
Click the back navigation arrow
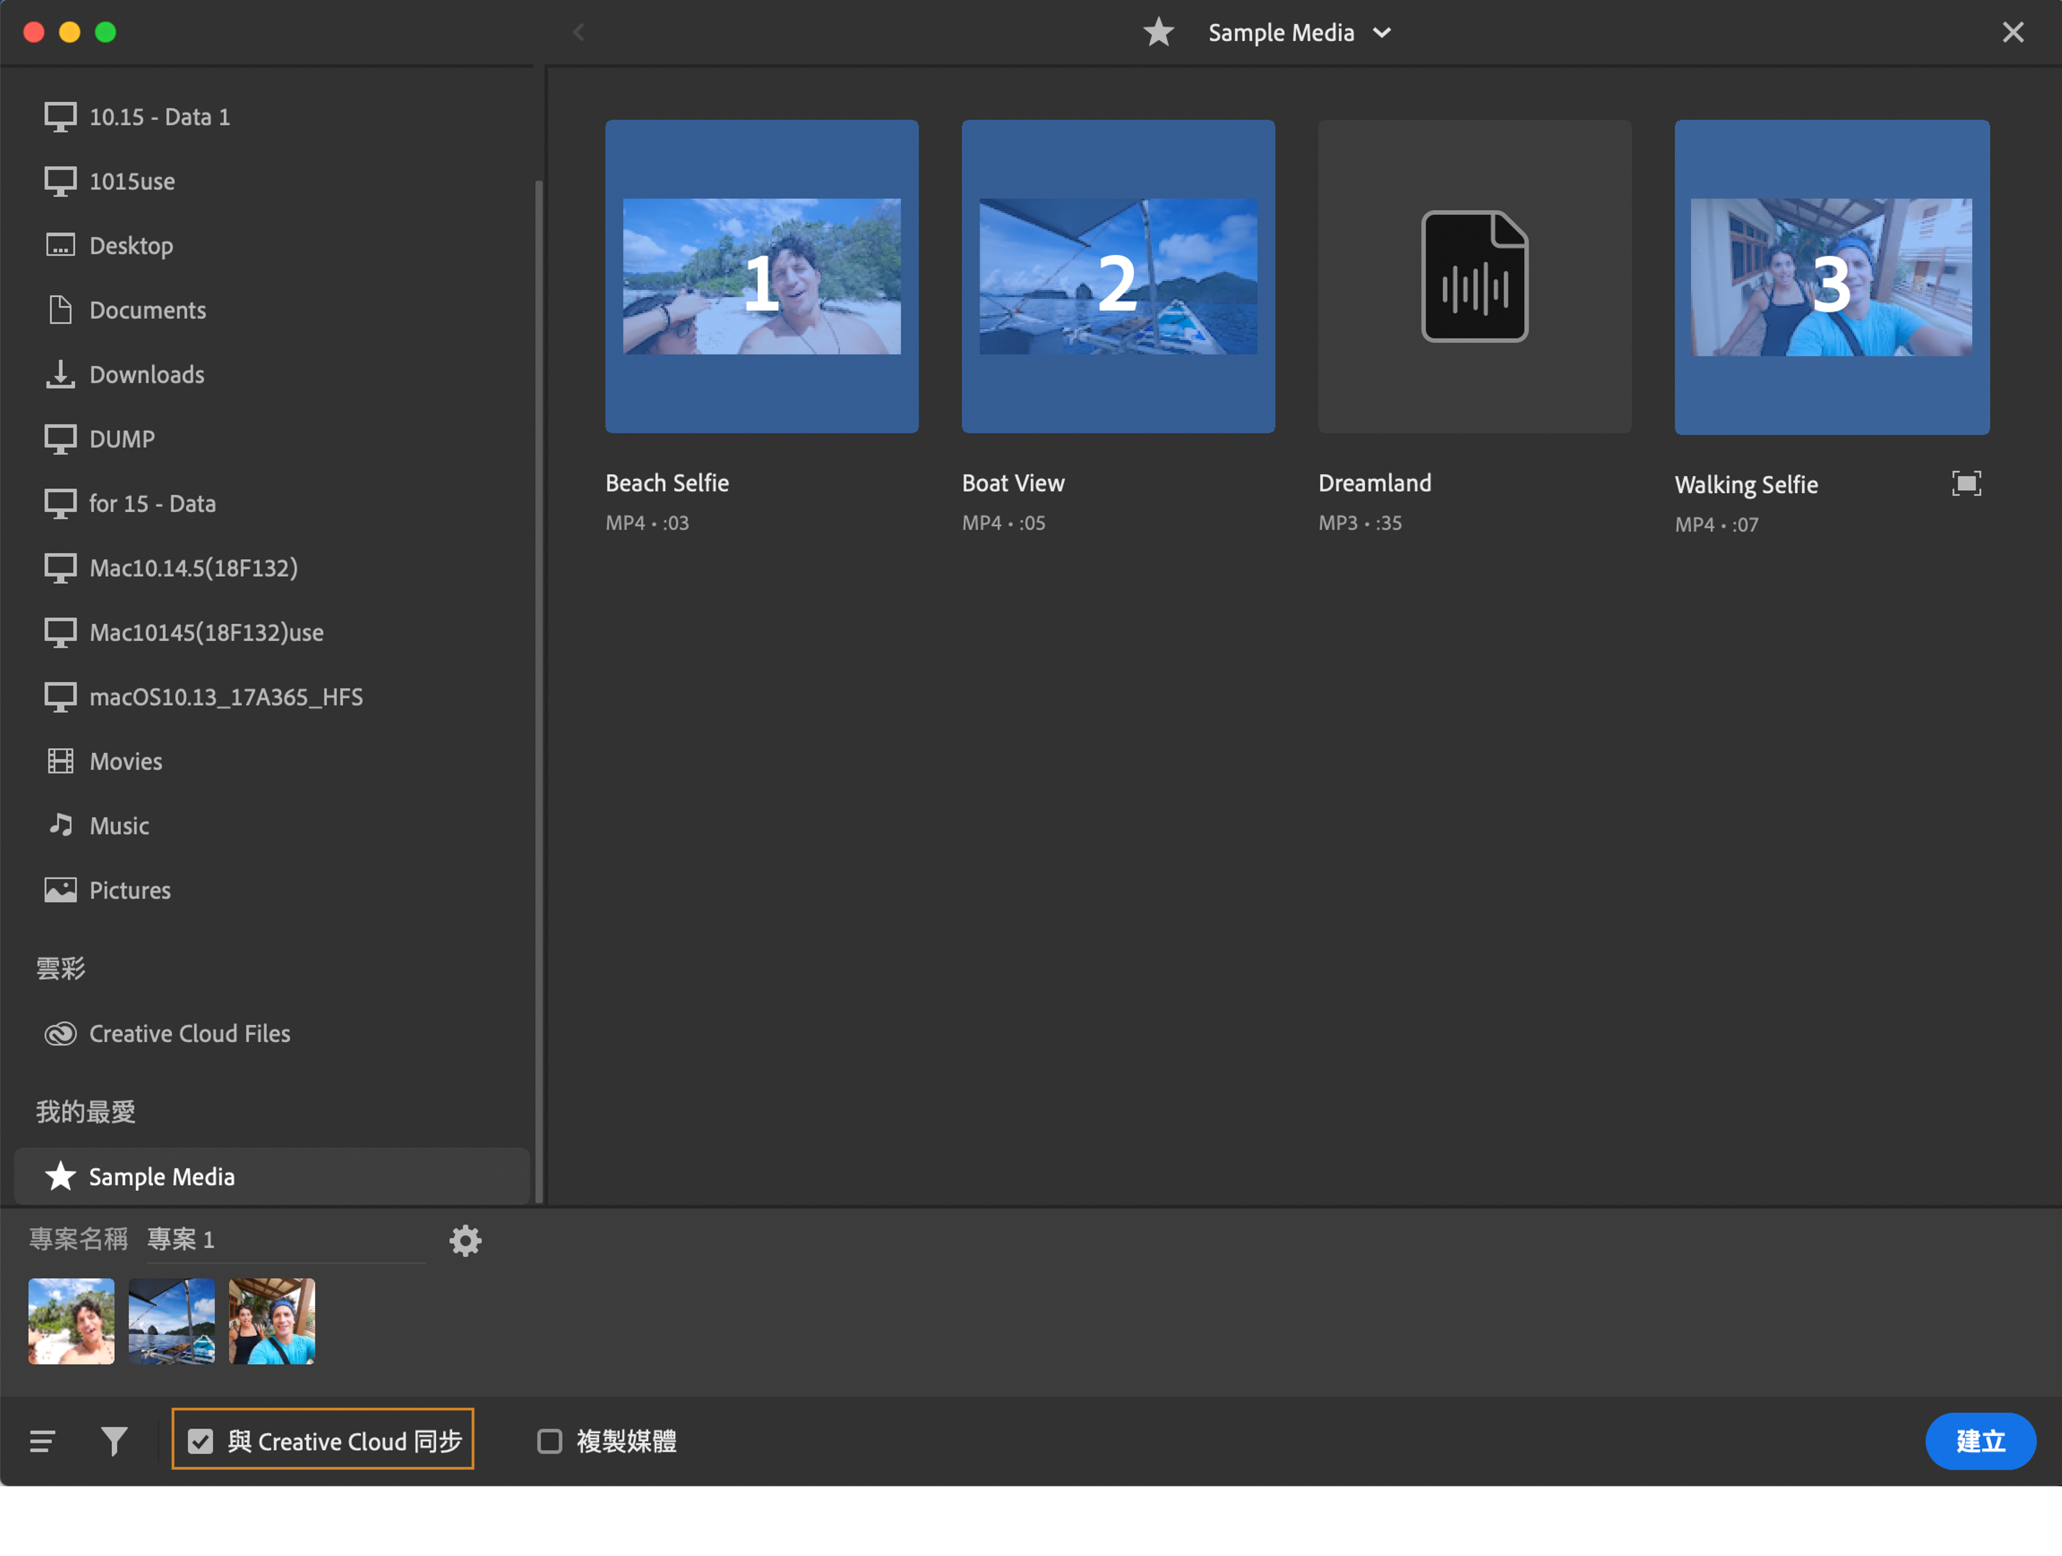pos(579,33)
